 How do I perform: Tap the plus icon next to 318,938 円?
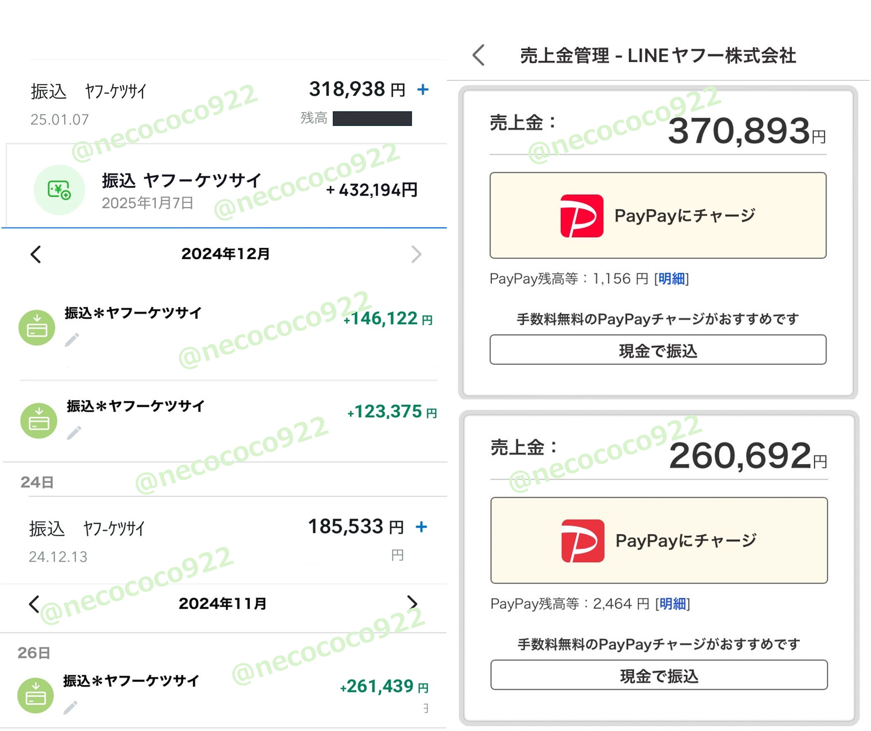tap(423, 89)
